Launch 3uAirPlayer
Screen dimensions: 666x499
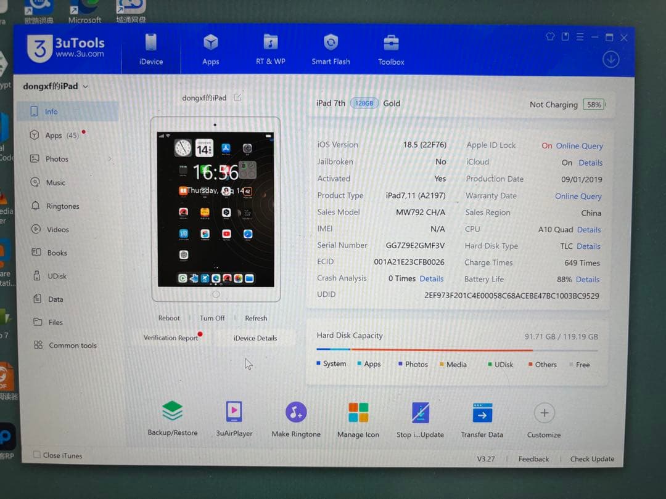(234, 419)
